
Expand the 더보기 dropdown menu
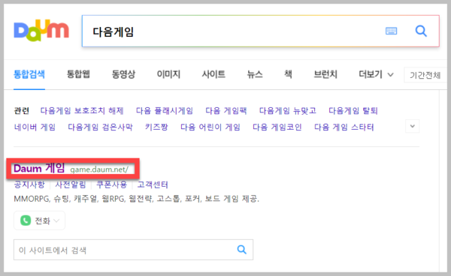point(376,74)
